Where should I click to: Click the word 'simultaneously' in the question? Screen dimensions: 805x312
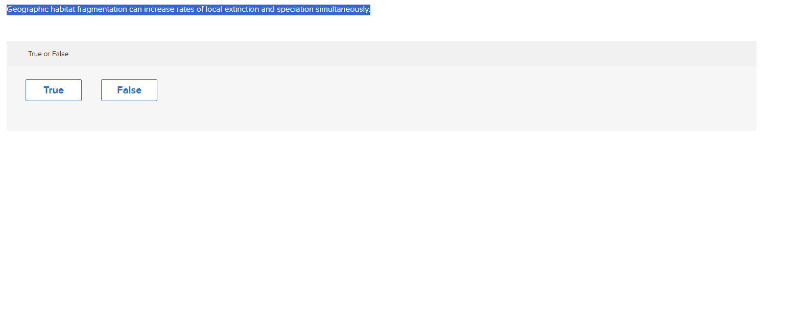point(342,9)
